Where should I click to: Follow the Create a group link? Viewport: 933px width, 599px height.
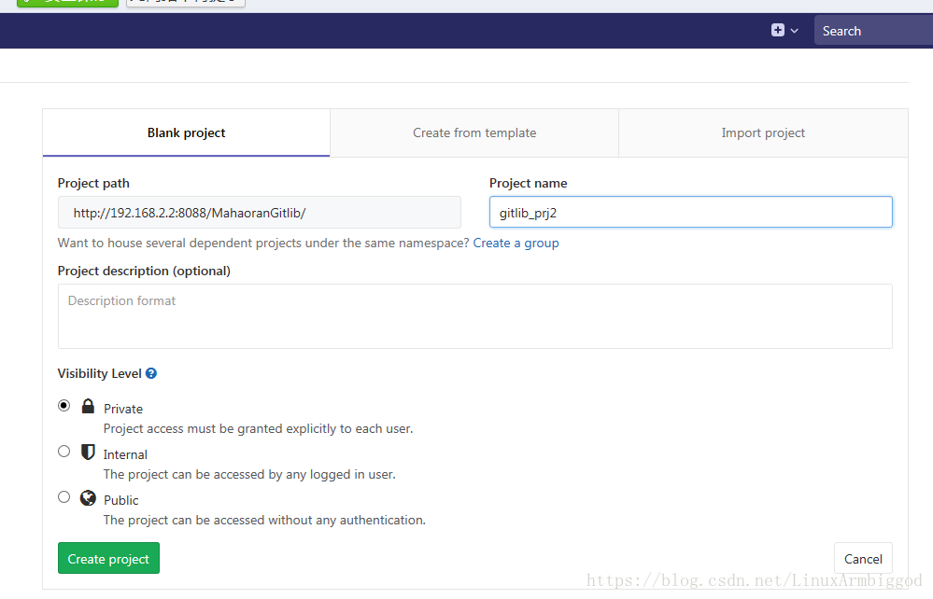coord(516,243)
